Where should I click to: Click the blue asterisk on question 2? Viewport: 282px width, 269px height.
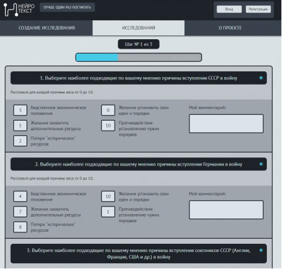261,164
